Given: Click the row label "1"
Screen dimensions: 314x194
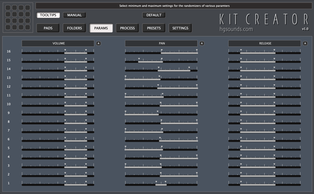Looking at the screenshot, I should pos(9,183).
